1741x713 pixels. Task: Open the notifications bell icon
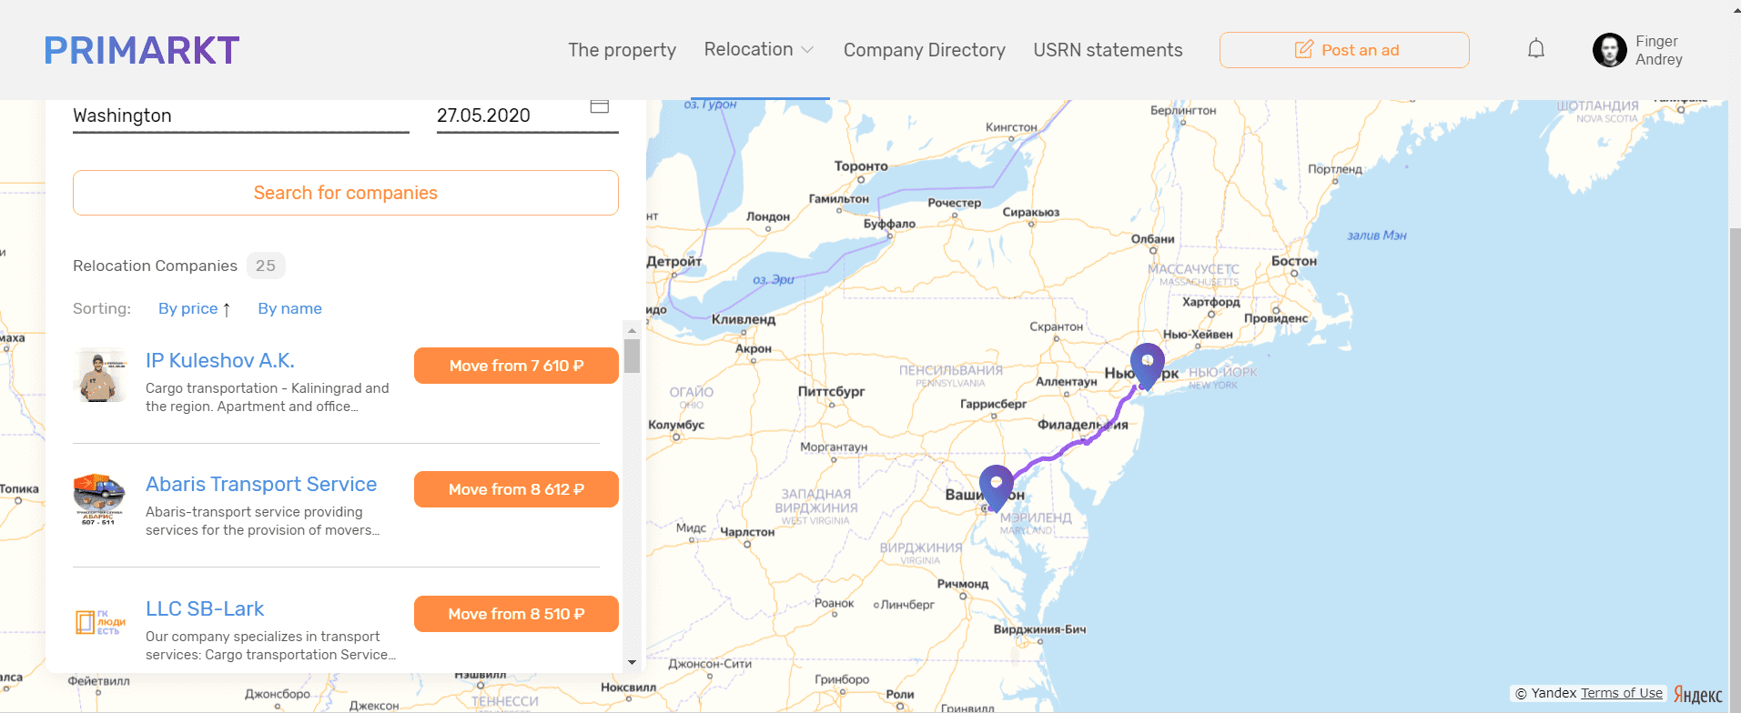(x=1536, y=49)
